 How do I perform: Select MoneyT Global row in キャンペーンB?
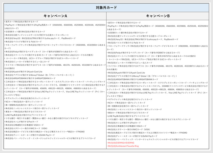(142, 76)
